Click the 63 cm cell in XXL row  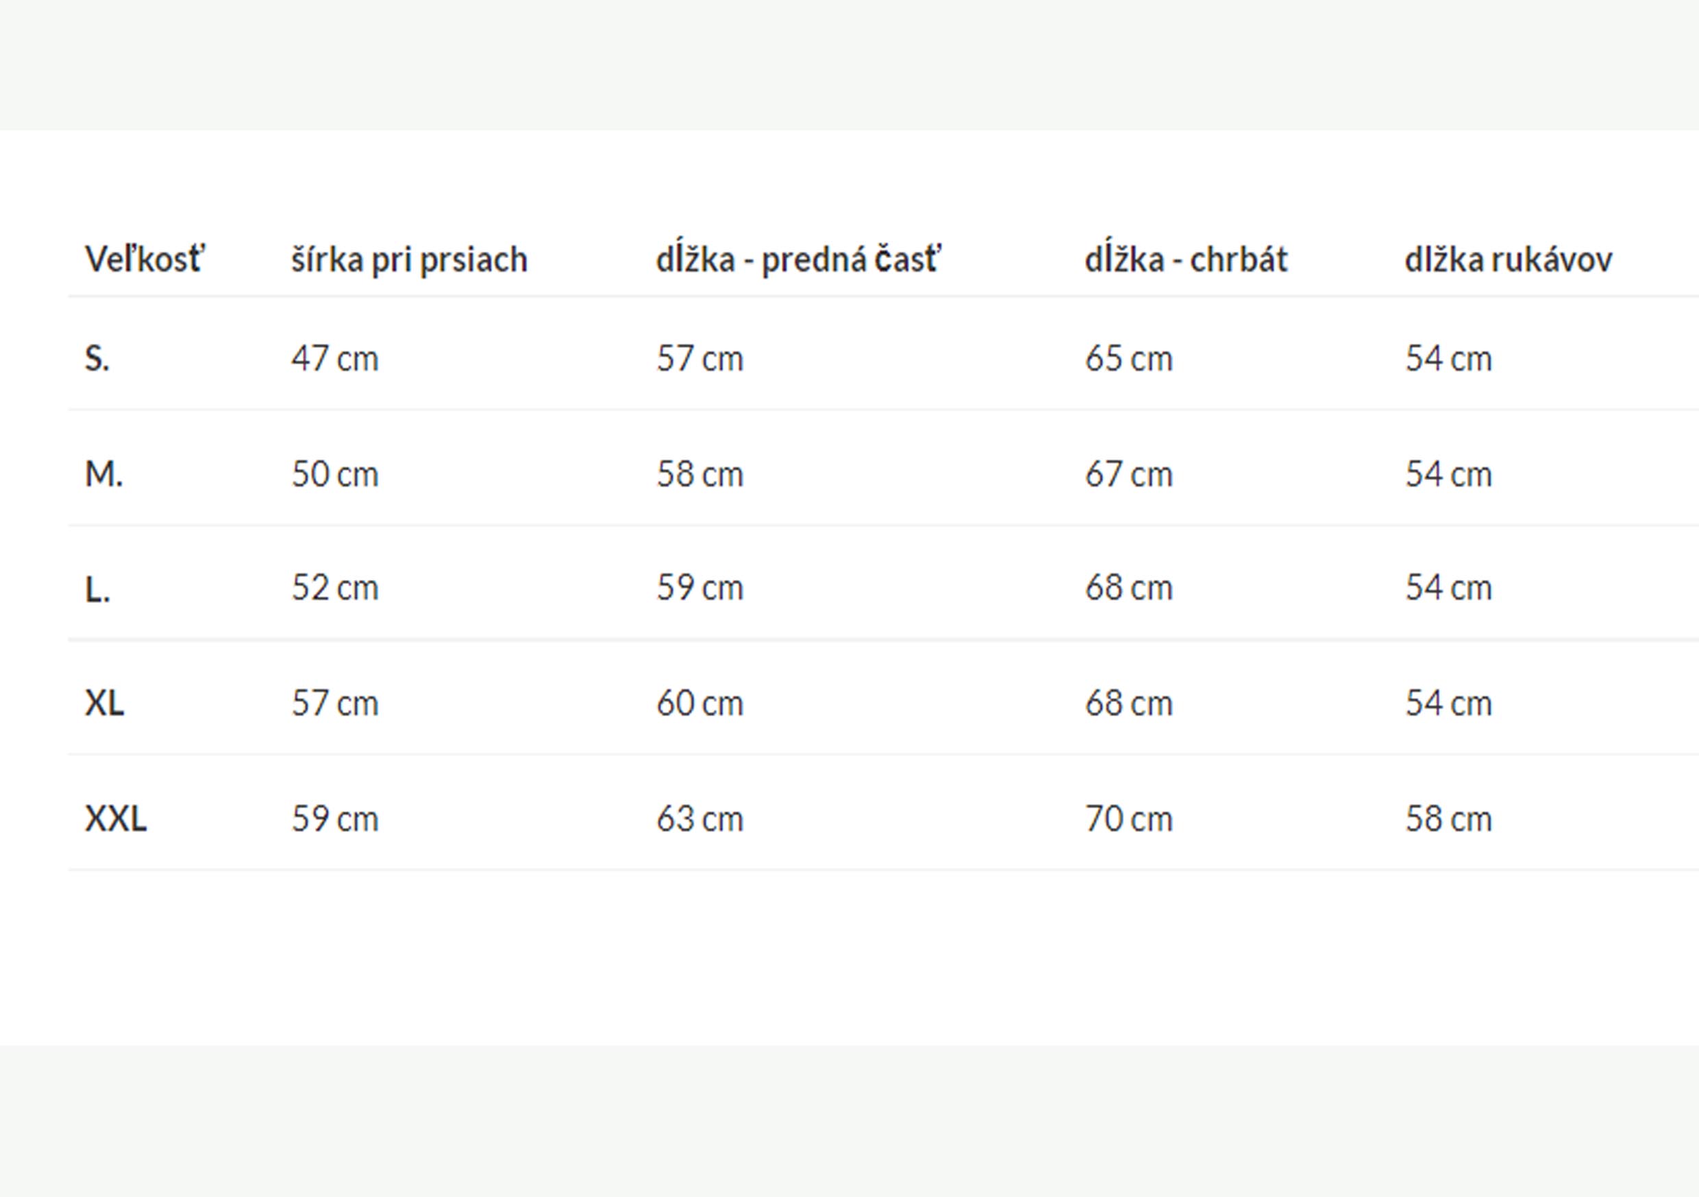tap(699, 819)
